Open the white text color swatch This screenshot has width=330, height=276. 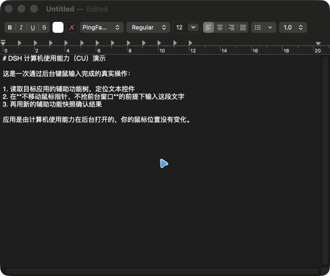58,27
